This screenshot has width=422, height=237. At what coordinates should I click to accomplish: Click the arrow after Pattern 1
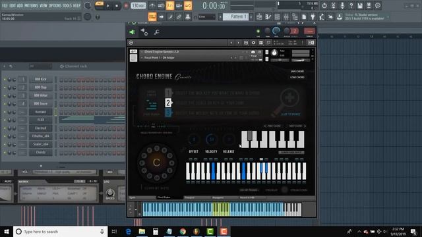pyautogui.click(x=251, y=17)
